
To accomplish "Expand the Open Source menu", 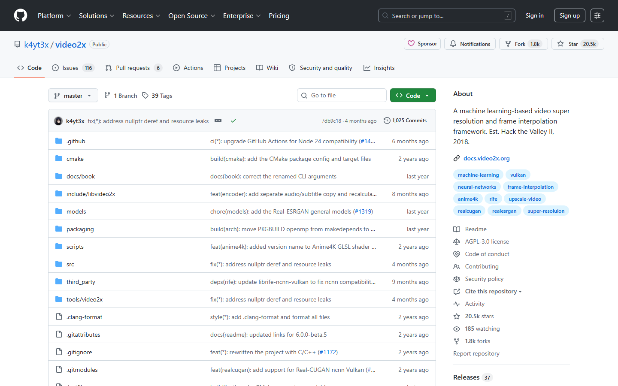I will [191, 15].
